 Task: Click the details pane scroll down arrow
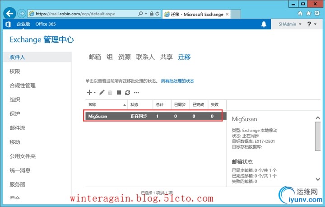318,179
